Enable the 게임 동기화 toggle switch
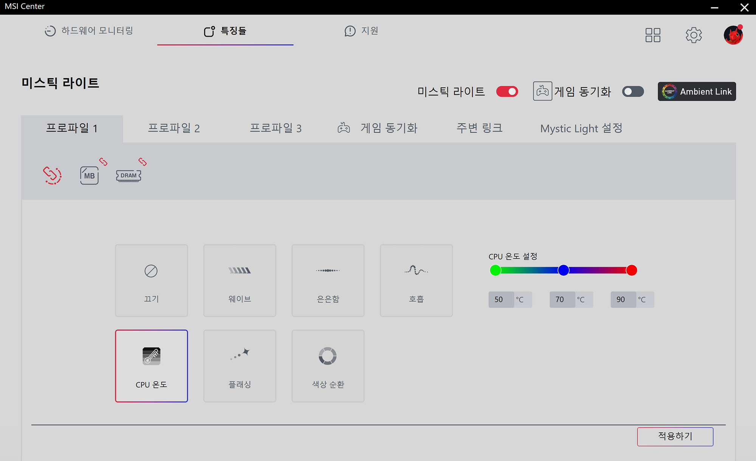756x461 pixels. [633, 92]
